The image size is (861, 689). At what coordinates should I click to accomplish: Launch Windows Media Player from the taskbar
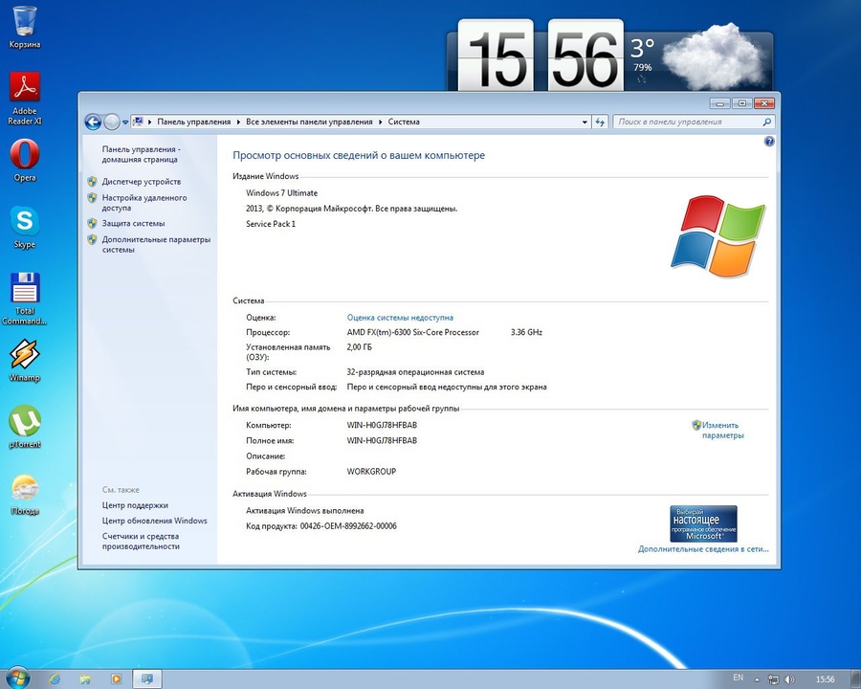click(116, 680)
